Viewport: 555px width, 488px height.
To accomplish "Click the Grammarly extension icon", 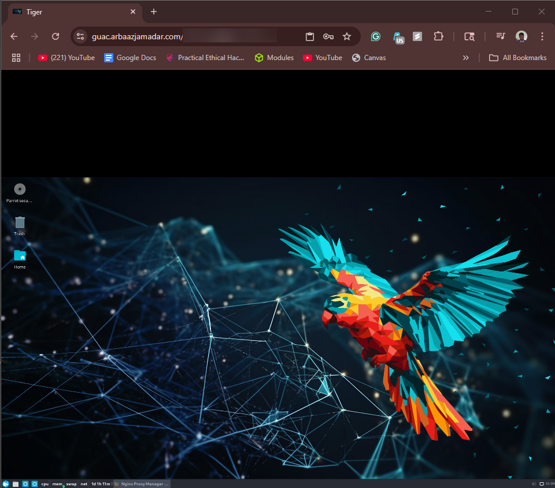I will click(x=376, y=36).
